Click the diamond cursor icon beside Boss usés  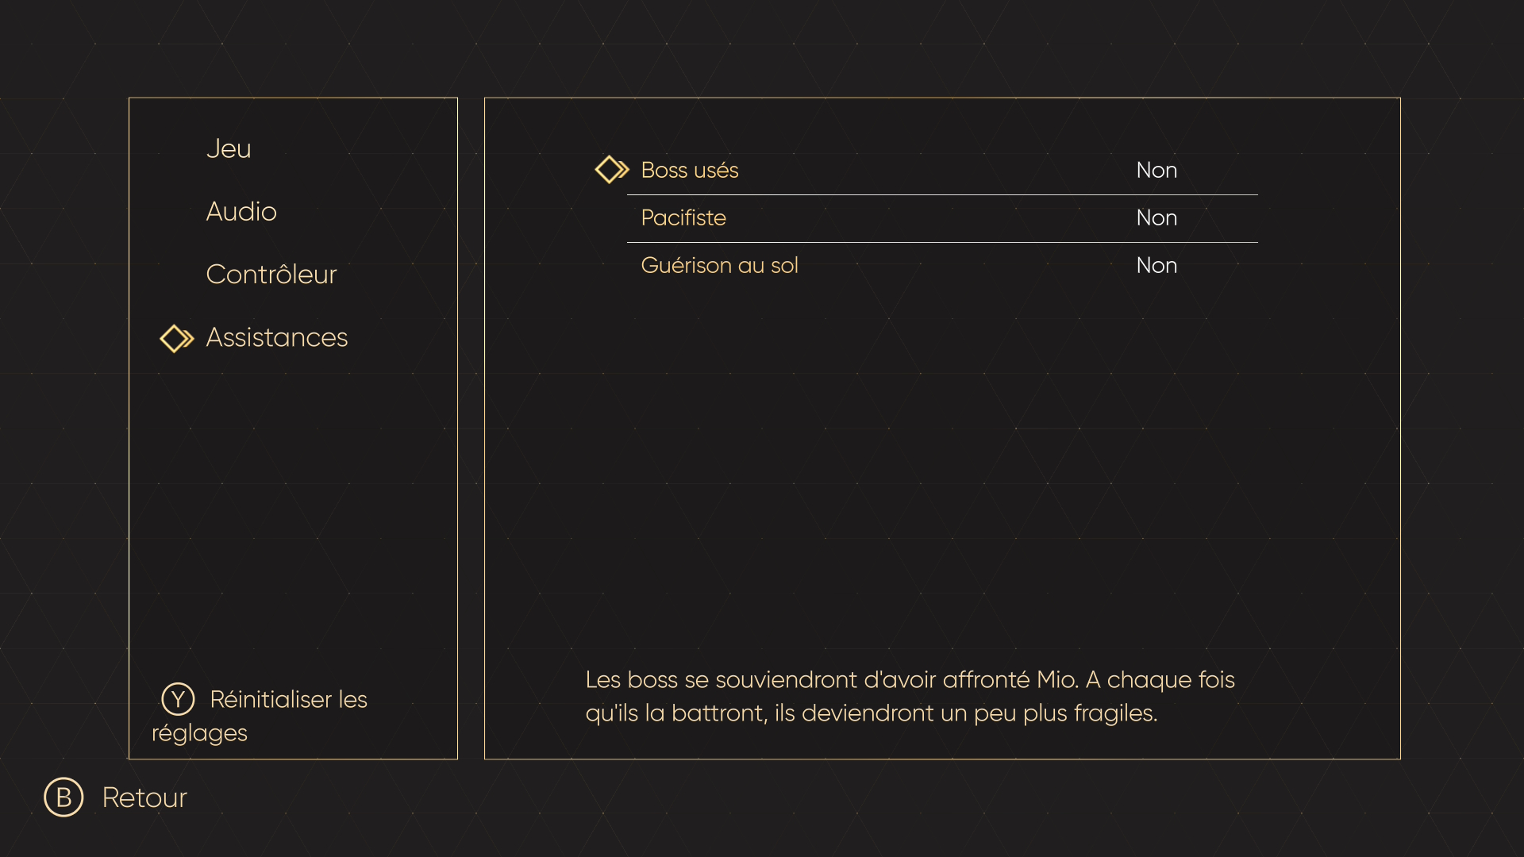point(611,170)
